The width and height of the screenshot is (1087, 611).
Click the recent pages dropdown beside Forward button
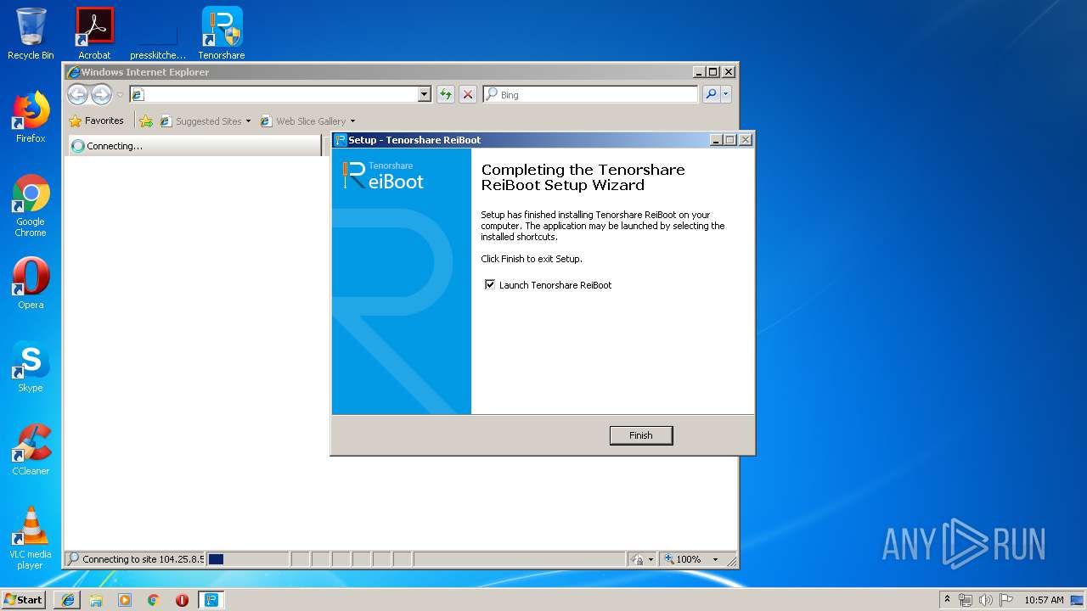click(120, 94)
